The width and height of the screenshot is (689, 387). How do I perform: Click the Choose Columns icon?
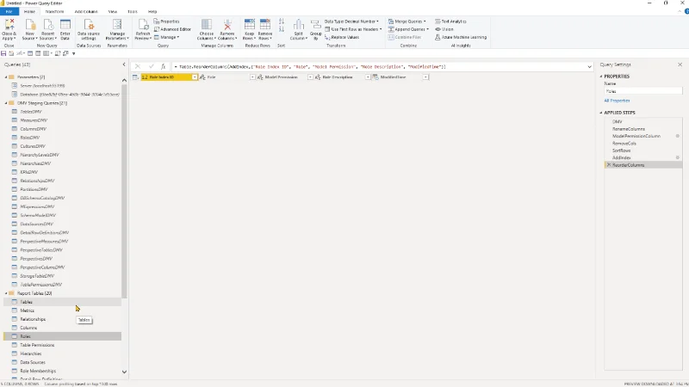point(206,25)
